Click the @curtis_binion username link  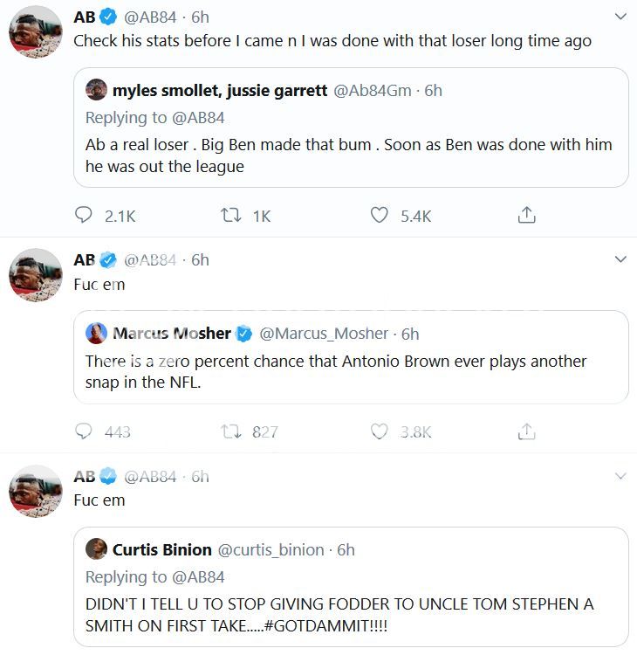tap(271, 549)
